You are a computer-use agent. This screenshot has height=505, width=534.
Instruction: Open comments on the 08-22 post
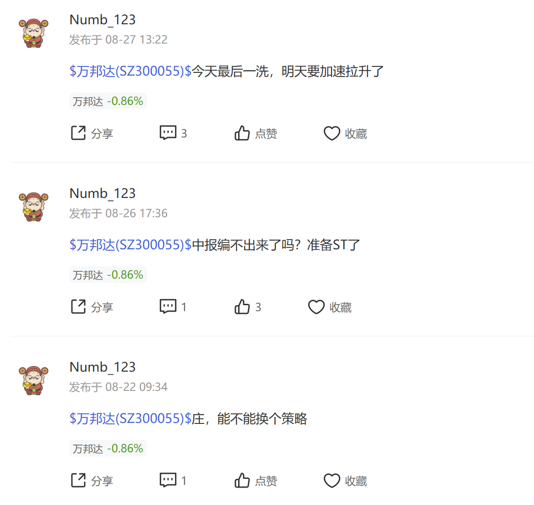tap(173, 480)
